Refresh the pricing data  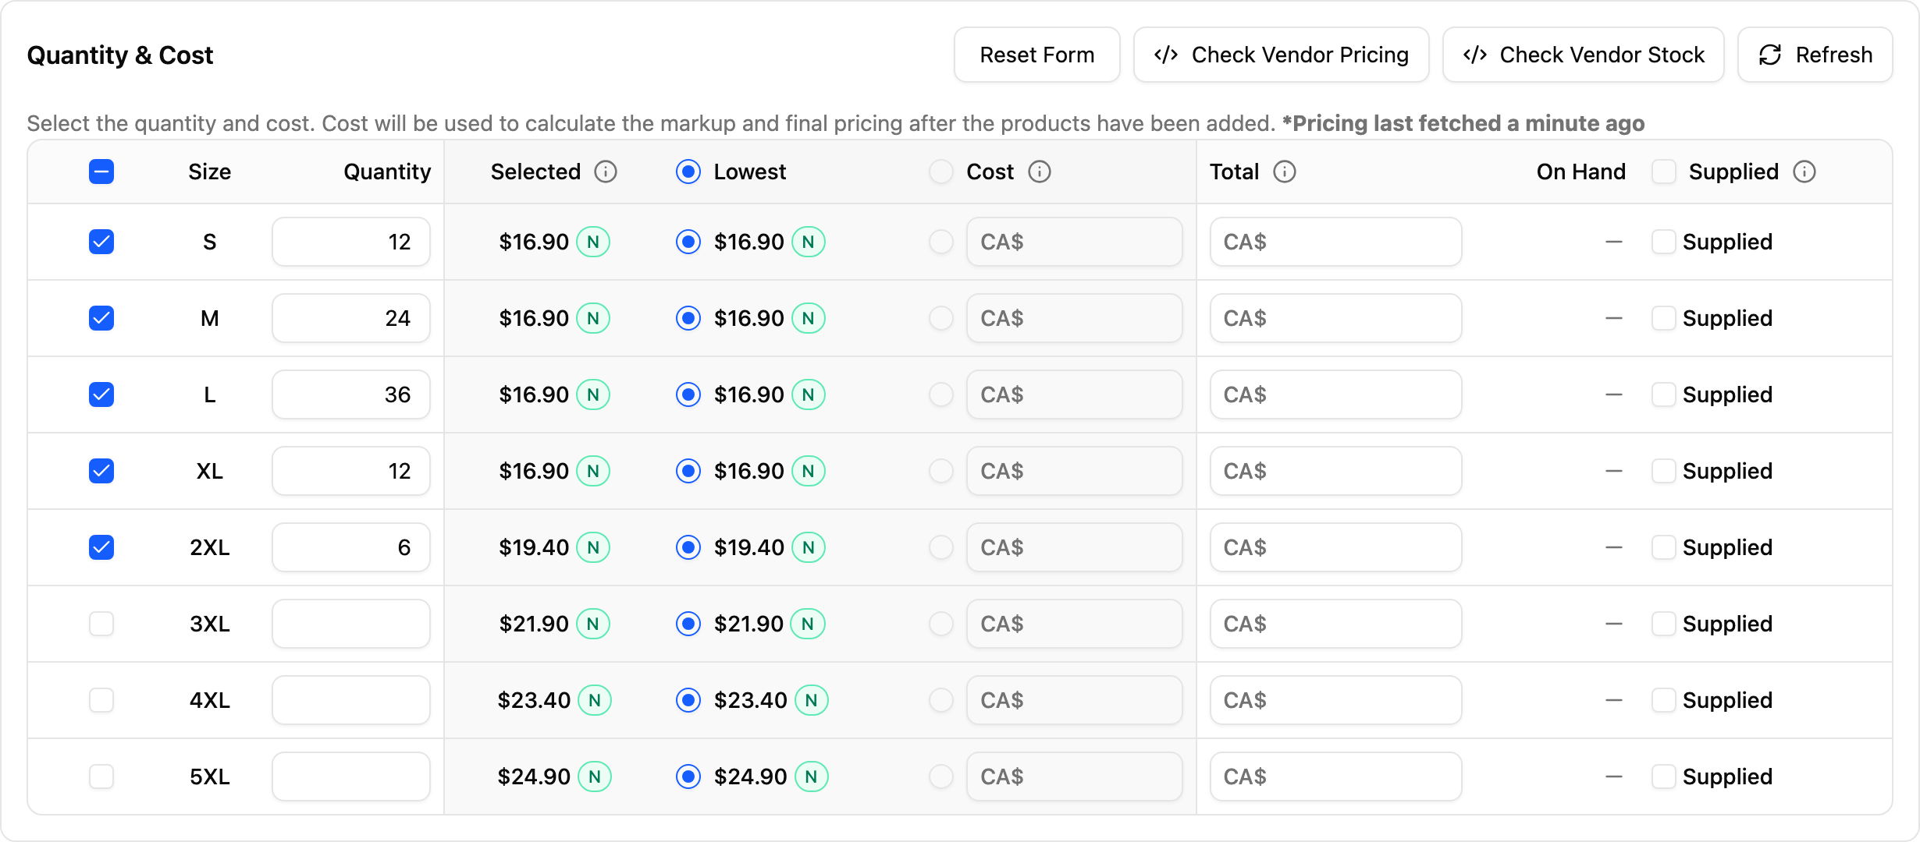[1815, 55]
